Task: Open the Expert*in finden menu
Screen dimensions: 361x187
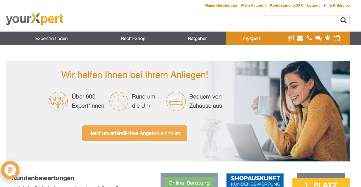Action: point(51,38)
